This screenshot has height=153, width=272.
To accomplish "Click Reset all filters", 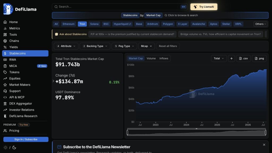I will (x=168, y=46).
